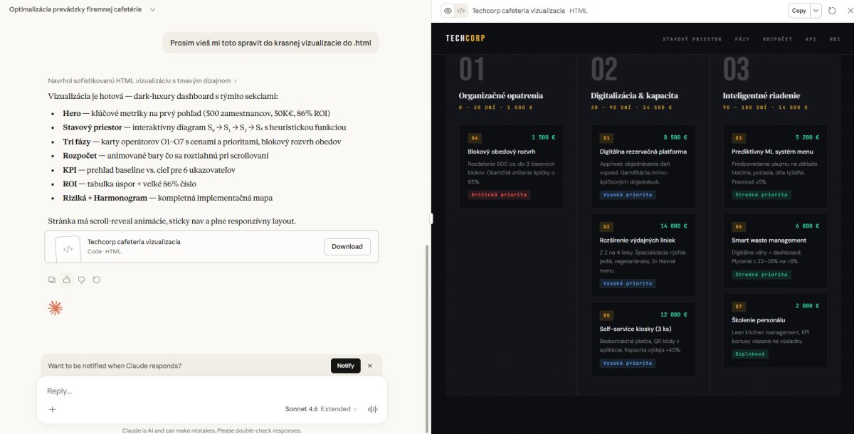Retry the response with the regenerate icon
854x434 pixels.
click(x=96, y=280)
